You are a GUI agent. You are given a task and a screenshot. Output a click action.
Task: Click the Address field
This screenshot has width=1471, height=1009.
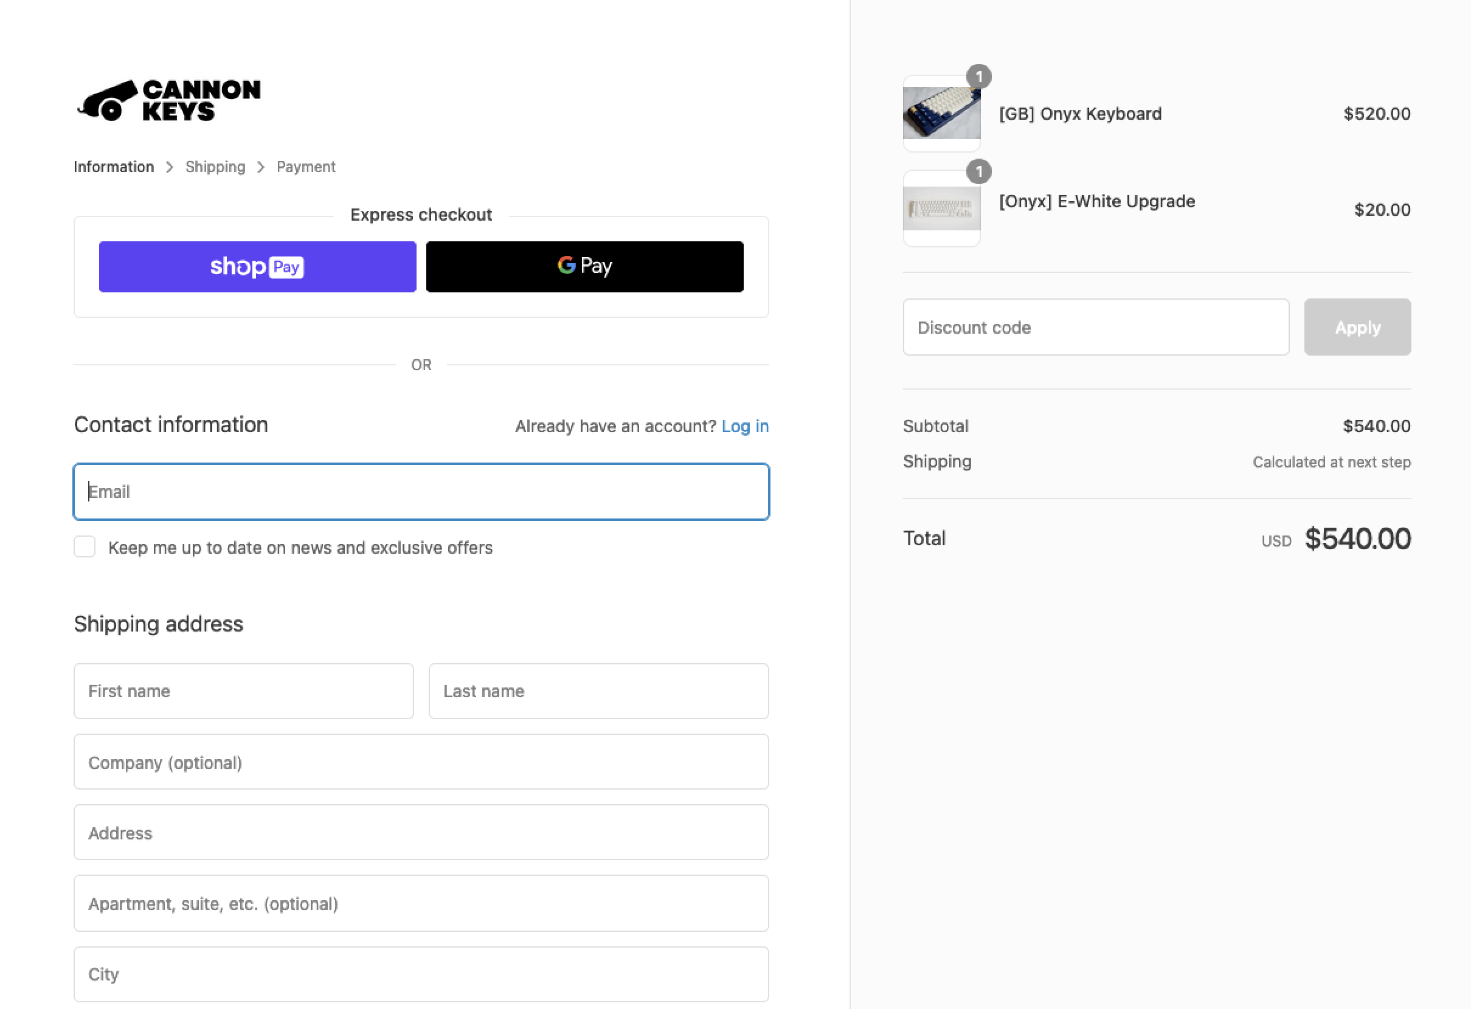click(421, 833)
